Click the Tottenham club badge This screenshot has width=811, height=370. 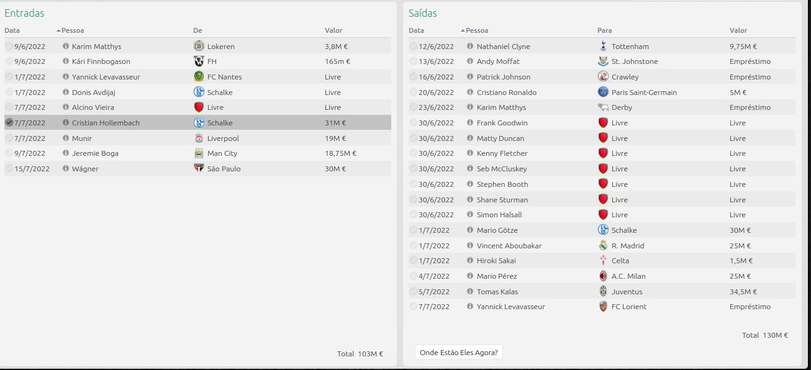(x=603, y=46)
